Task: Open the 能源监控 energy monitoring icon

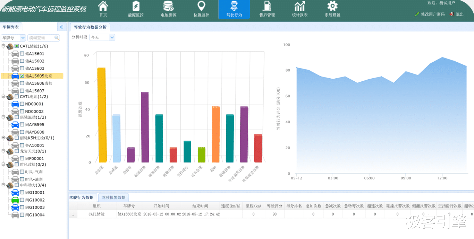Action: pos(136,6)
